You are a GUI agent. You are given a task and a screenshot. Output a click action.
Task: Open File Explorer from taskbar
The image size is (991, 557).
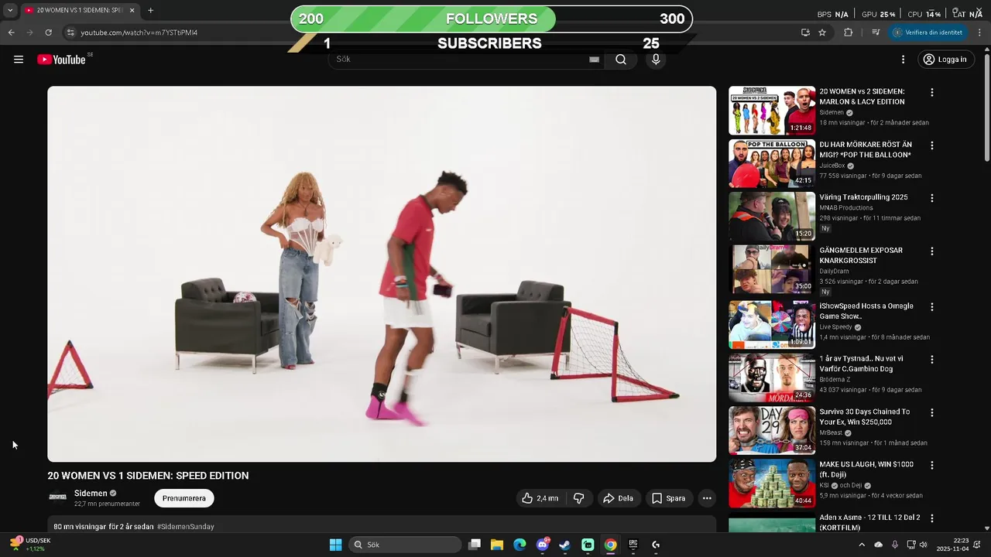click(497, 545)
